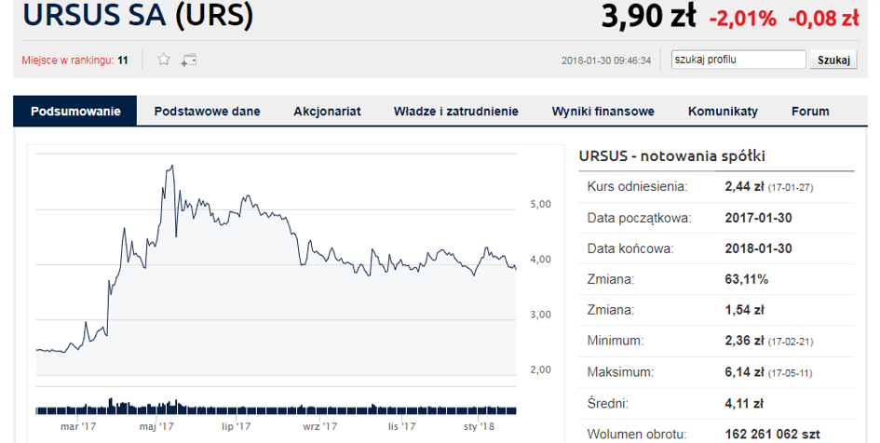Click the favorite star icon
Screen dimensions: 880x443
[x=163, y=60]
